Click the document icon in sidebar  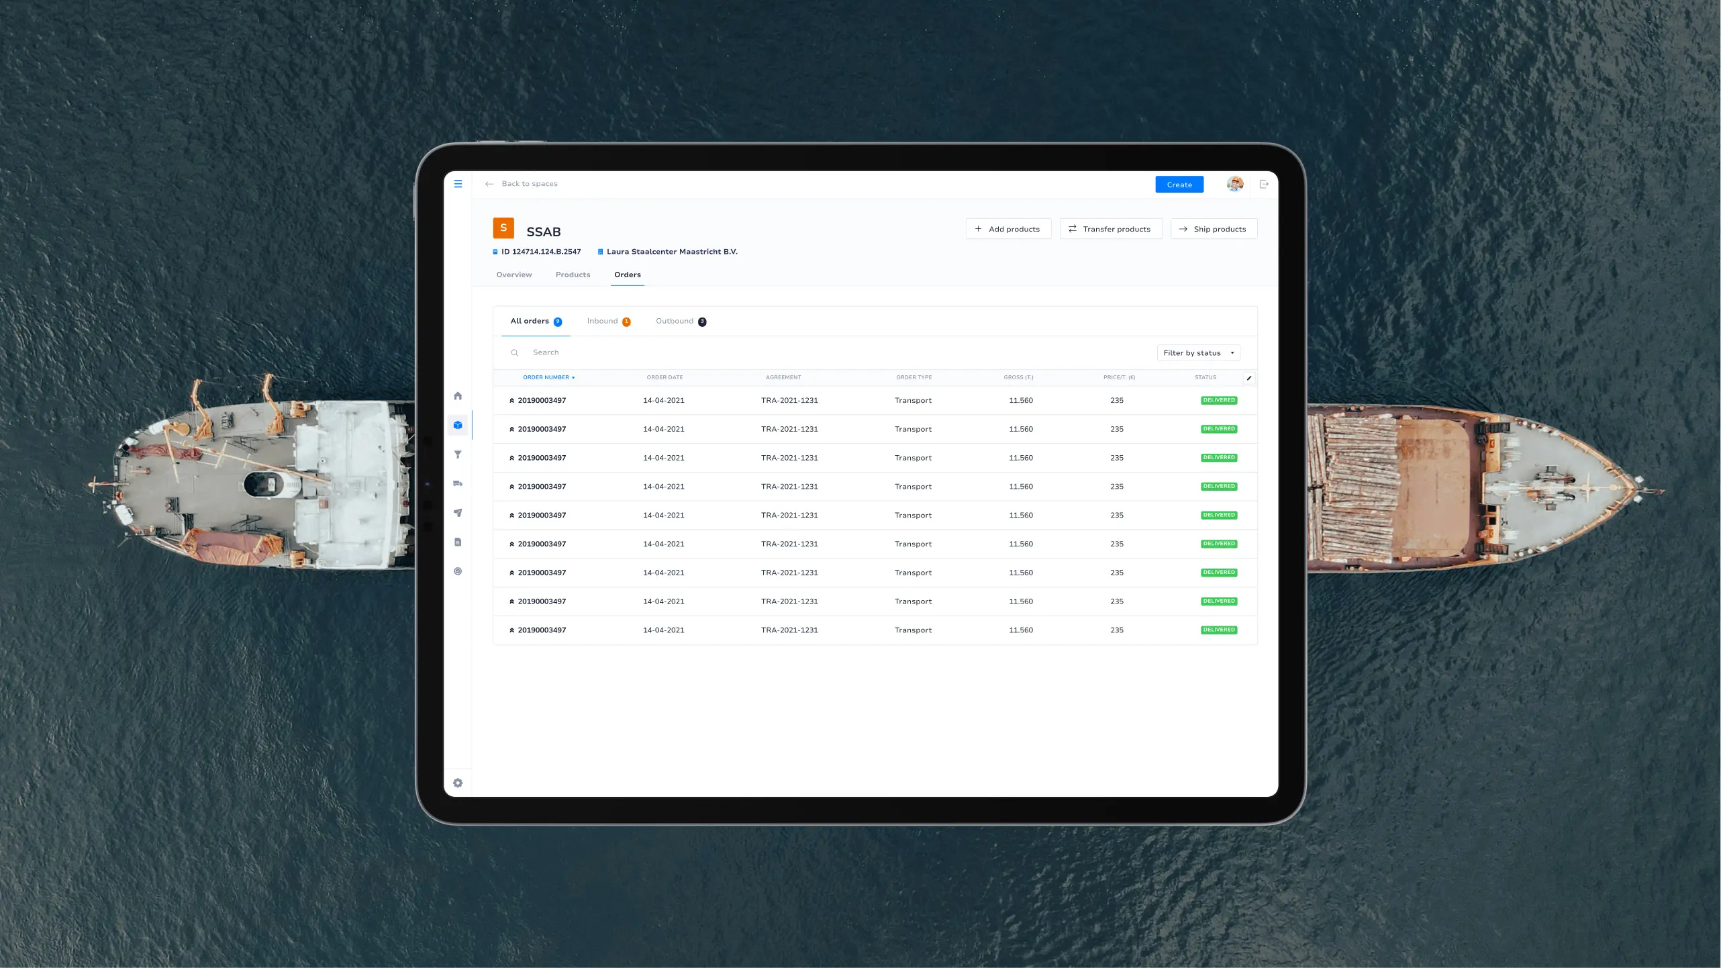coord(458,542)
